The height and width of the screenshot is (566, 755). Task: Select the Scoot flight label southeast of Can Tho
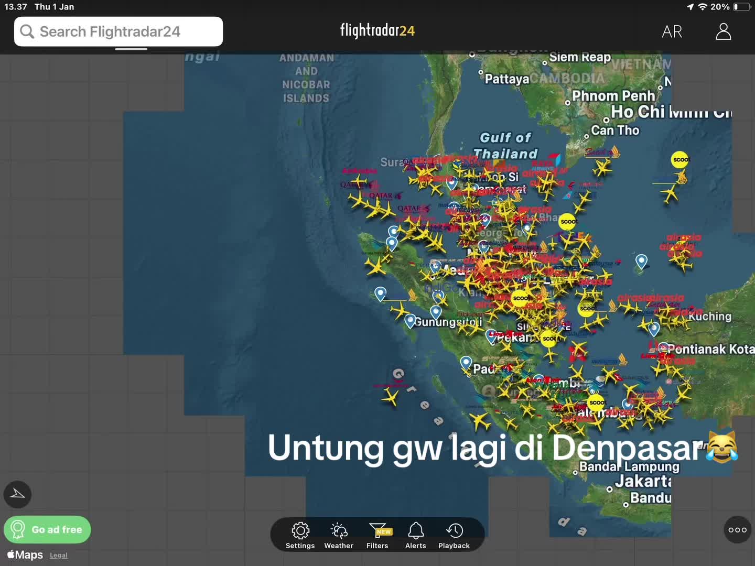click(680, 159)
